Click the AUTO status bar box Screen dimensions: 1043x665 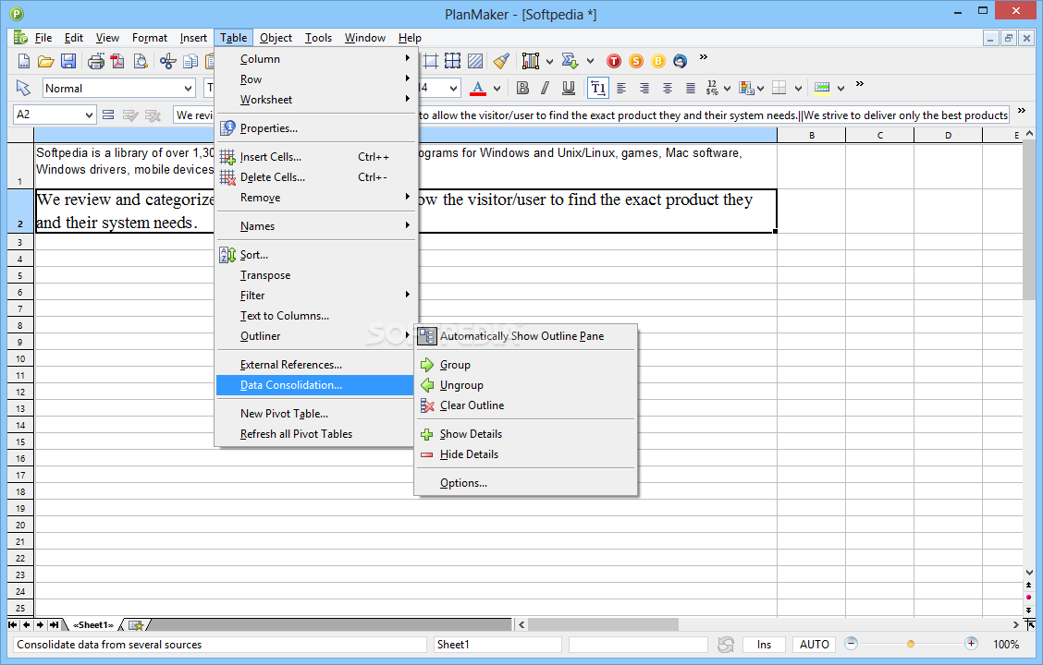pyautogui.click(x=815, y=645)
